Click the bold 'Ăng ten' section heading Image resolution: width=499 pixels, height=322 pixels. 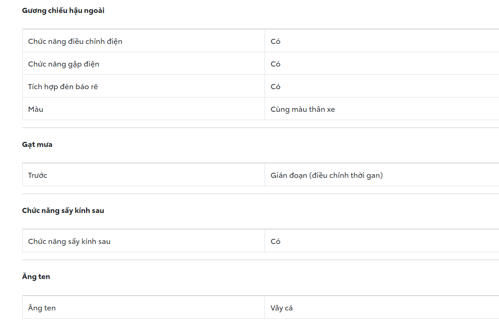coord(36,277)
